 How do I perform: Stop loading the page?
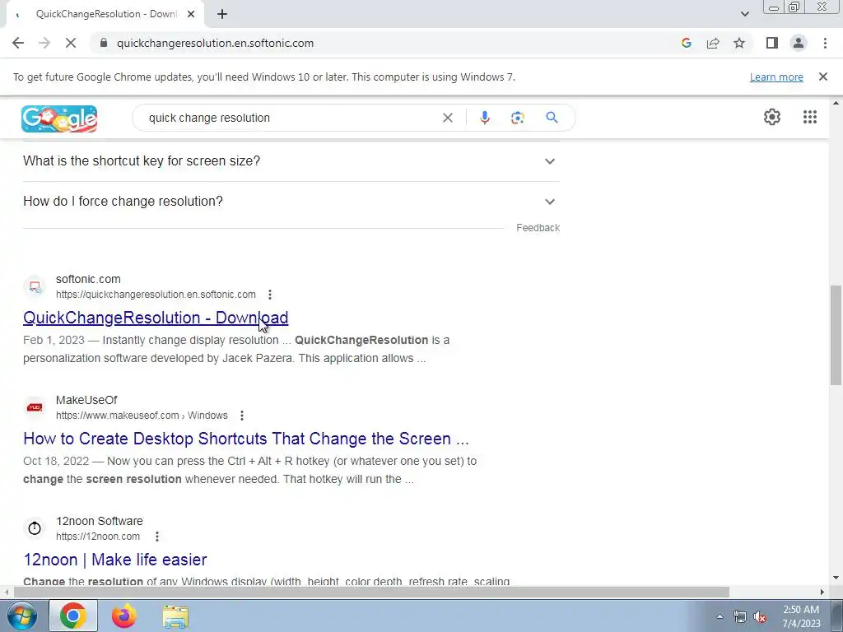tap(71, 43)
